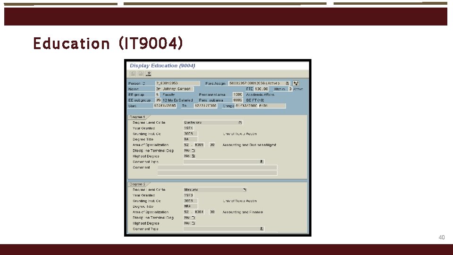Click the 'Academic Affairs' text
This screenshot has width=453, height=255.
[x=260, y=94]
